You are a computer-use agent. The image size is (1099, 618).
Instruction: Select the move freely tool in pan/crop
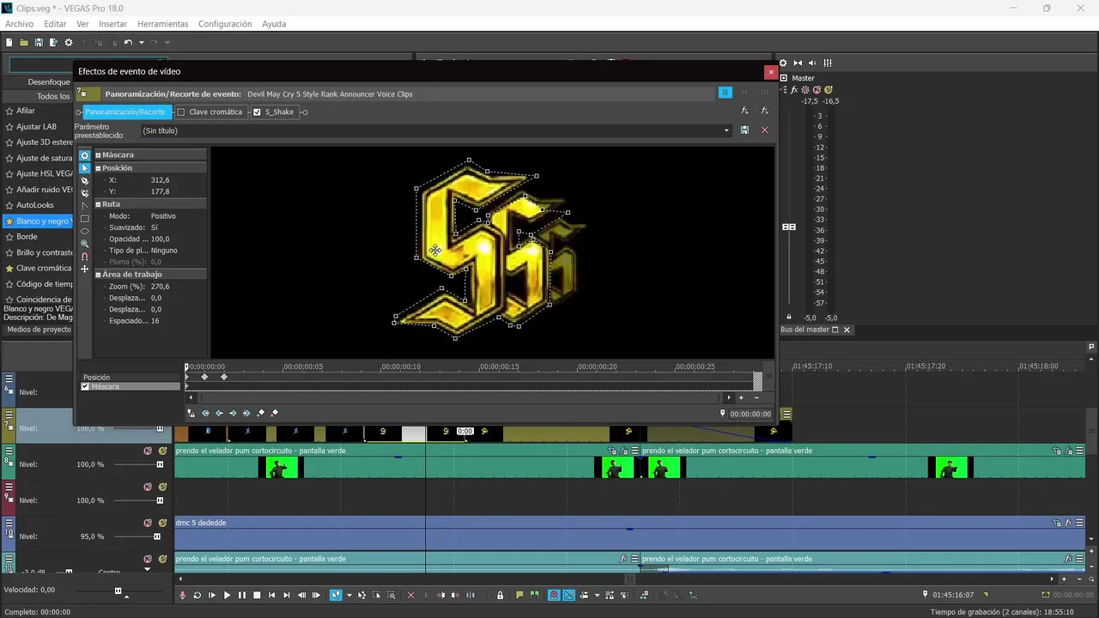[x=84, y=269]
